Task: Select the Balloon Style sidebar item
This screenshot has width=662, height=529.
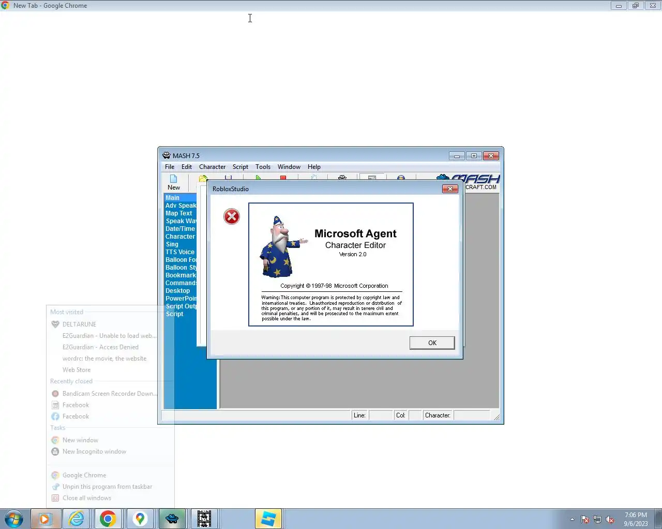Action: click(x=180, y=268)
